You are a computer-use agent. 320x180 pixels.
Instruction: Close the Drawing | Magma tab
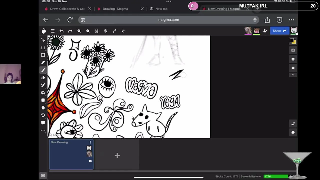(x=142, y=9)
